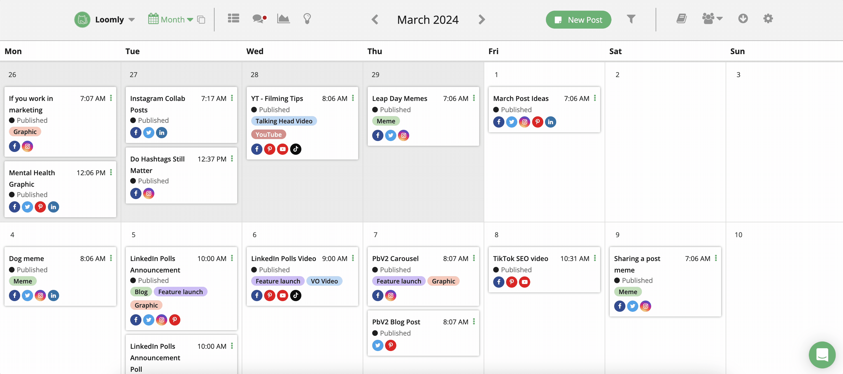The width and height of the screenshot is (843, 374).
Task: Open the library notebook icon
Action: tap(682, 19)
